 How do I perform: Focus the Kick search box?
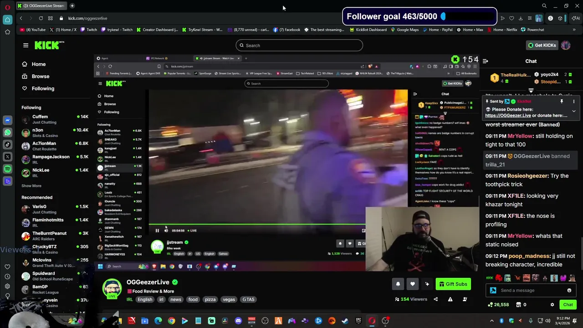pyautogui.click(x=299, y=45)
